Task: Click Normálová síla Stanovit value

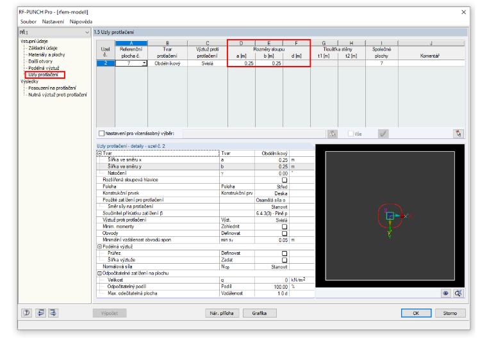Action: coord(272,267)
